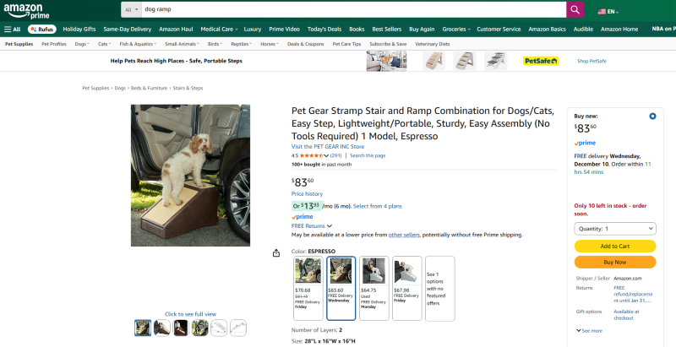
Task: Click the Add to Cart button
Action: 615,246
